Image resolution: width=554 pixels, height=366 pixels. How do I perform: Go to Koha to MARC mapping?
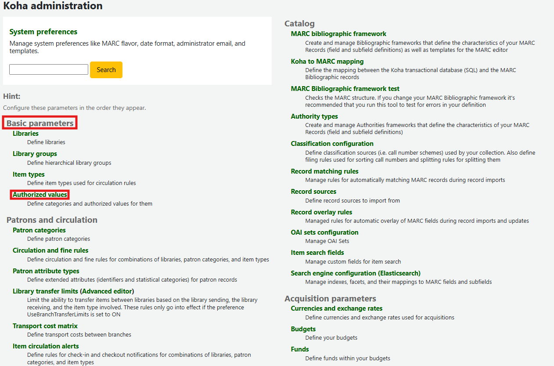coord(327,62)
